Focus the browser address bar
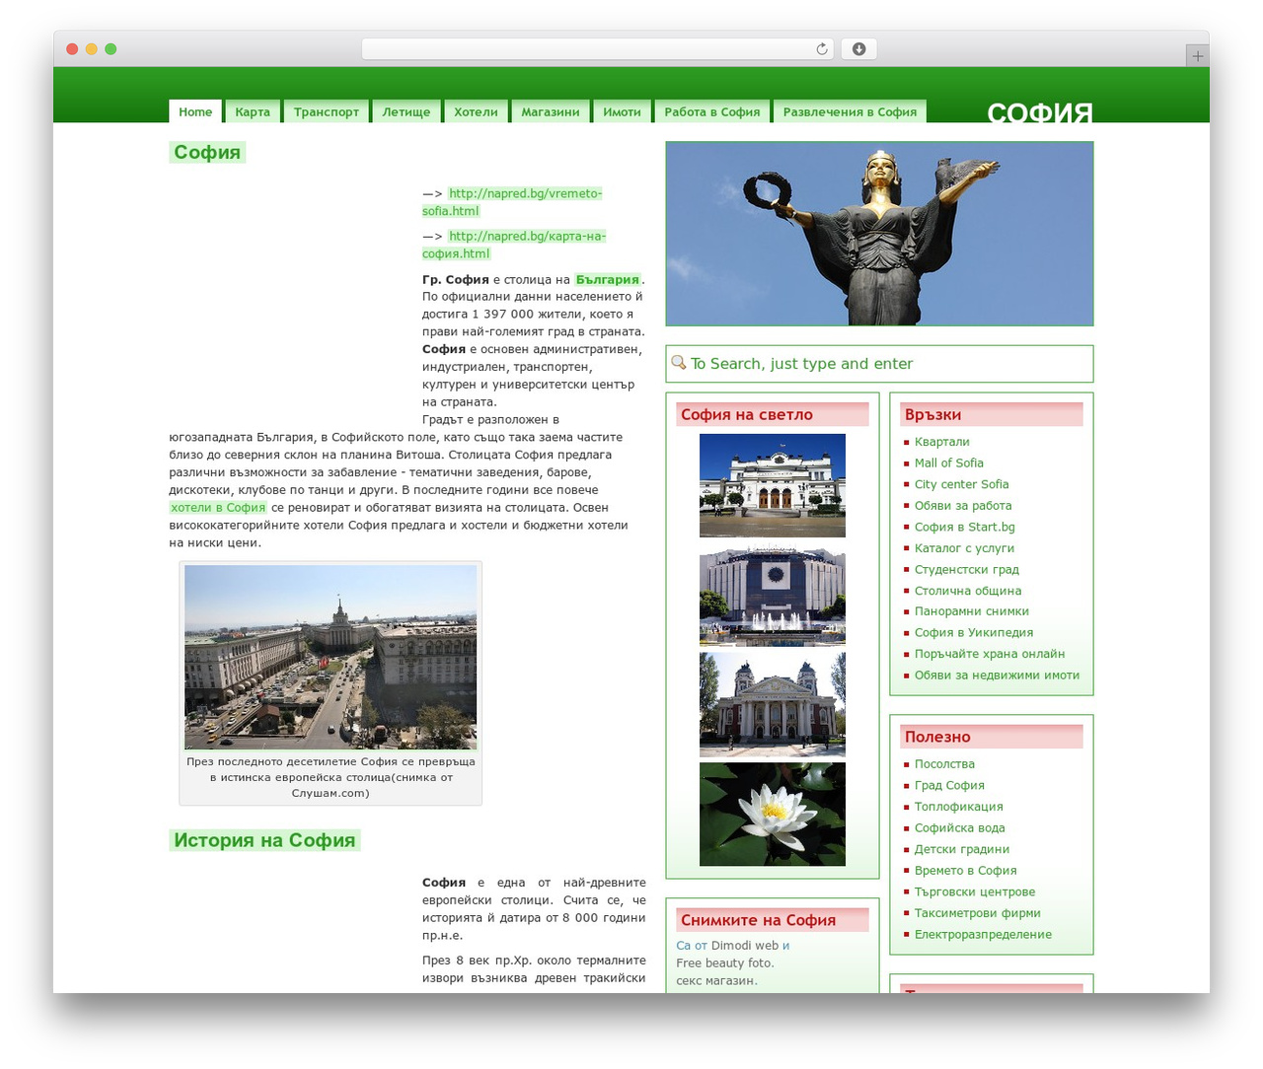Image resolution: width=1263 pixels, height=1069 pixels. [597, 49]
